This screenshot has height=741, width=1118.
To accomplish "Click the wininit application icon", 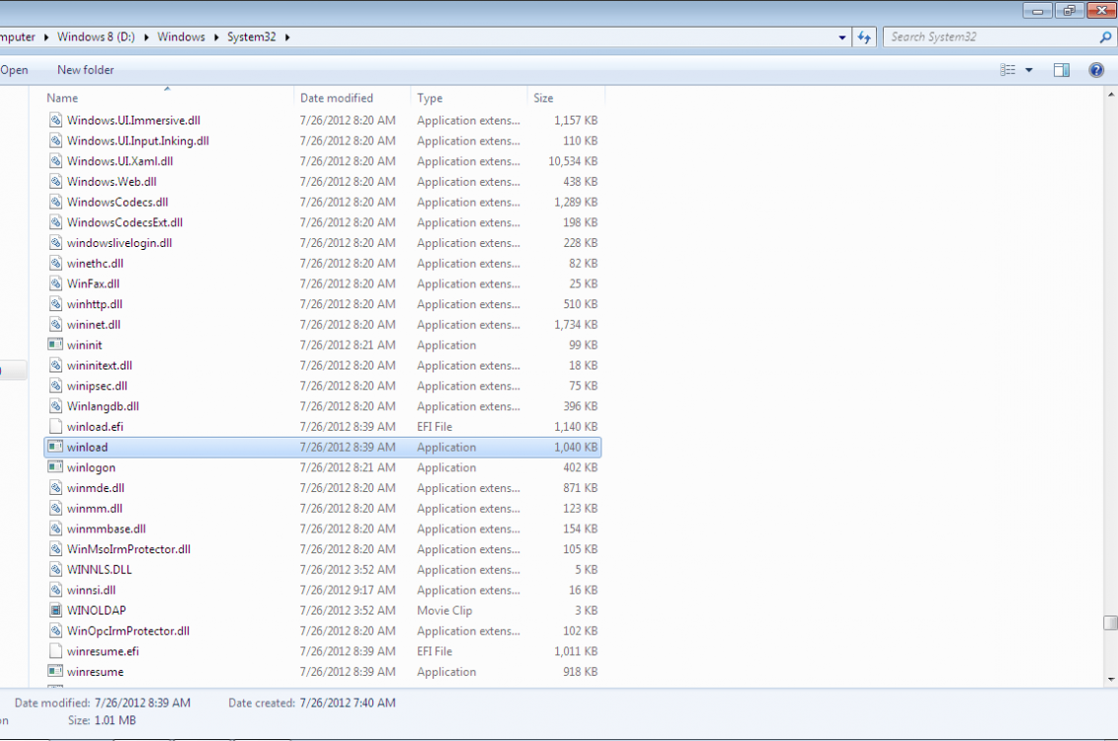I will coord(54,345).
